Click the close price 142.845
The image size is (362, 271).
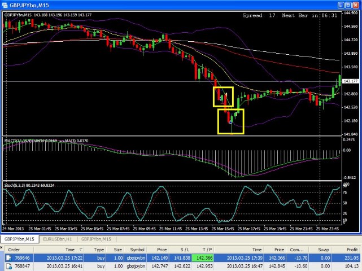pos(277,266)
